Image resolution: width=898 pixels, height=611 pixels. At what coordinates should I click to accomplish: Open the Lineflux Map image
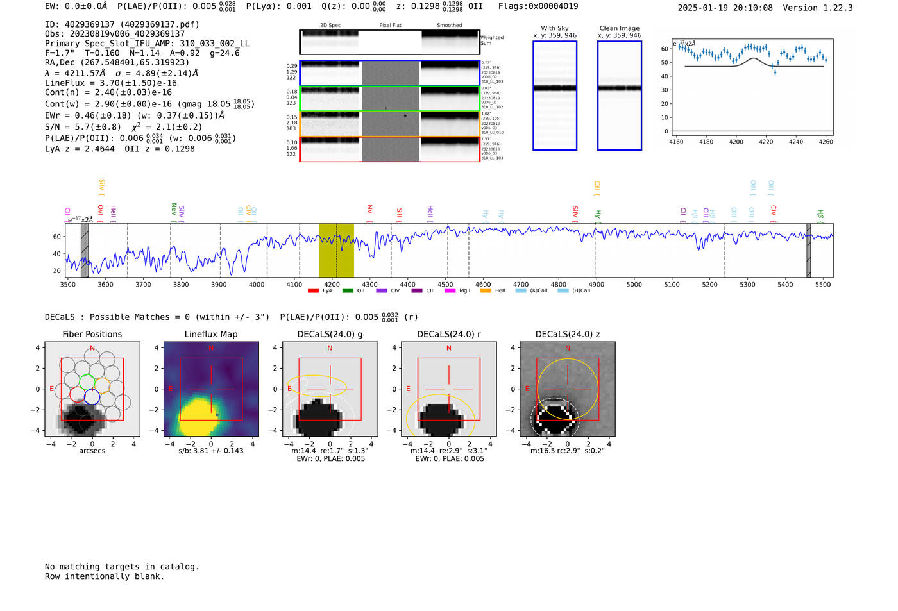coord(211,389)
